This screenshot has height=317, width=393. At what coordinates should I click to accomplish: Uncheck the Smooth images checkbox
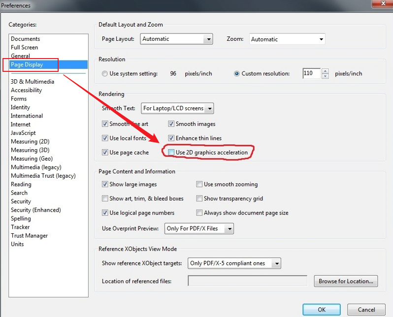(171, 124)
